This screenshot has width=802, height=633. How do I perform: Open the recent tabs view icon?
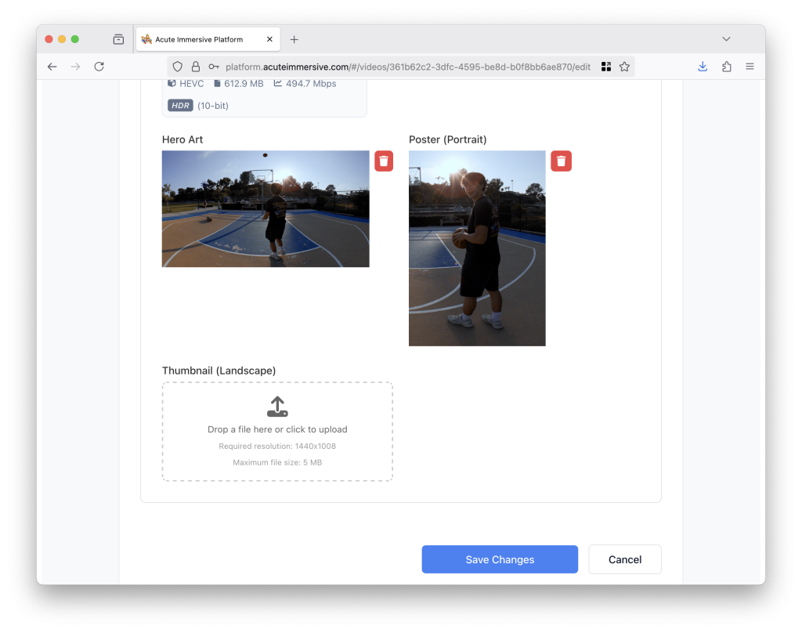(x=119, y=39)
